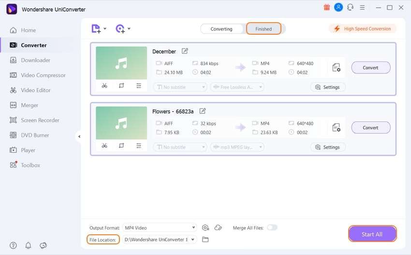Click the December file name
Screen dimensions: 411x255
pos(164,52)
